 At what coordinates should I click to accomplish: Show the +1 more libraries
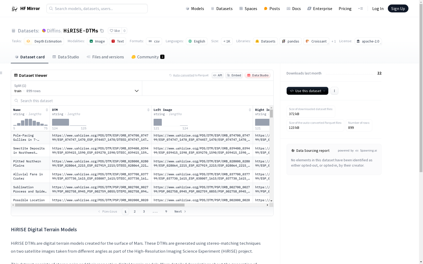click(334, 41)
